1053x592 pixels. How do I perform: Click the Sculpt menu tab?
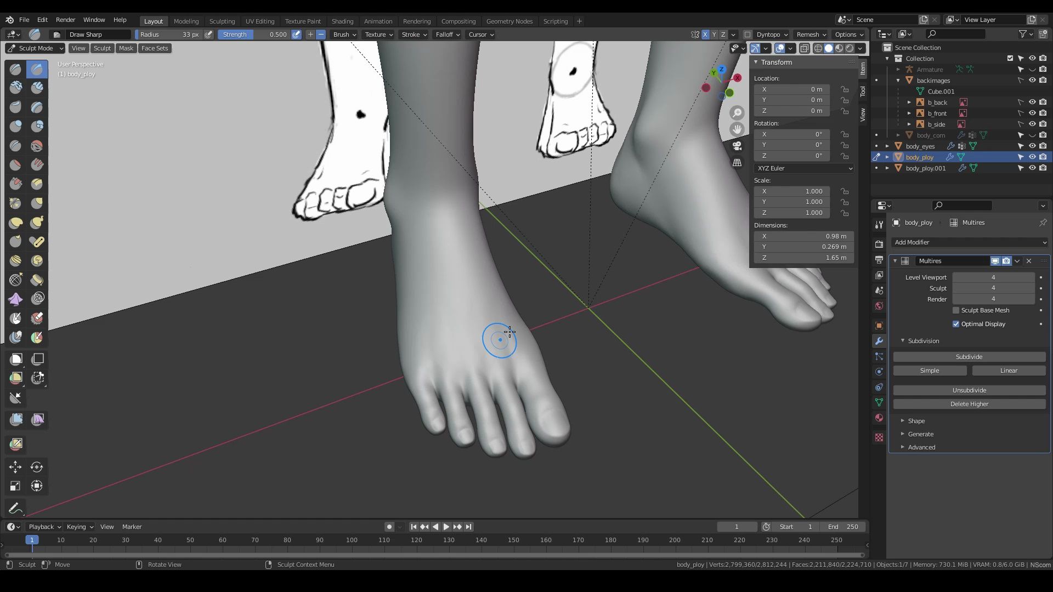tap(101, 48)
